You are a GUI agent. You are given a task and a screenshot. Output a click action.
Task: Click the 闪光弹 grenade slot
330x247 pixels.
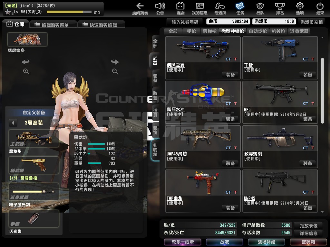pos(34,218)
